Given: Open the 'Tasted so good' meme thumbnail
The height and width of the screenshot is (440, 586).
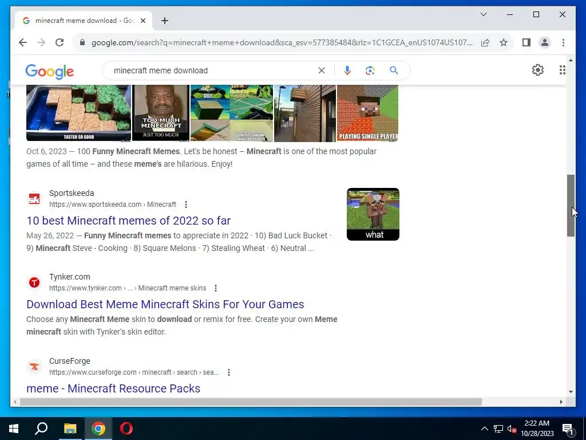Looking at the screenshot, I should pos(78,113).
